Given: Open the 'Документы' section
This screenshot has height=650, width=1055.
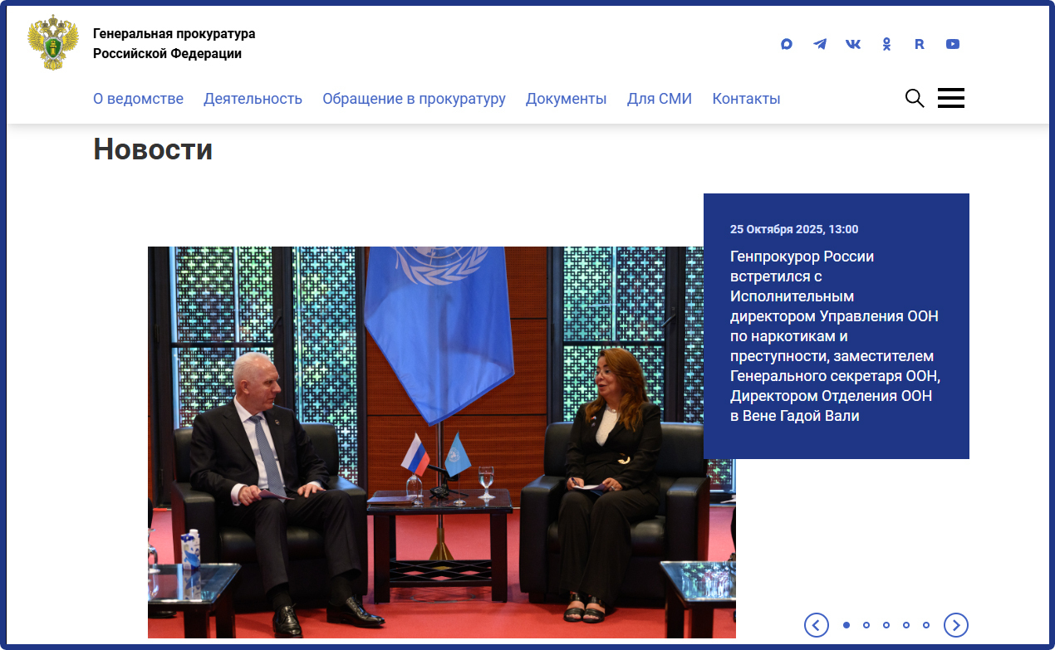Looking at the screenshot, I should coord(566,98).
